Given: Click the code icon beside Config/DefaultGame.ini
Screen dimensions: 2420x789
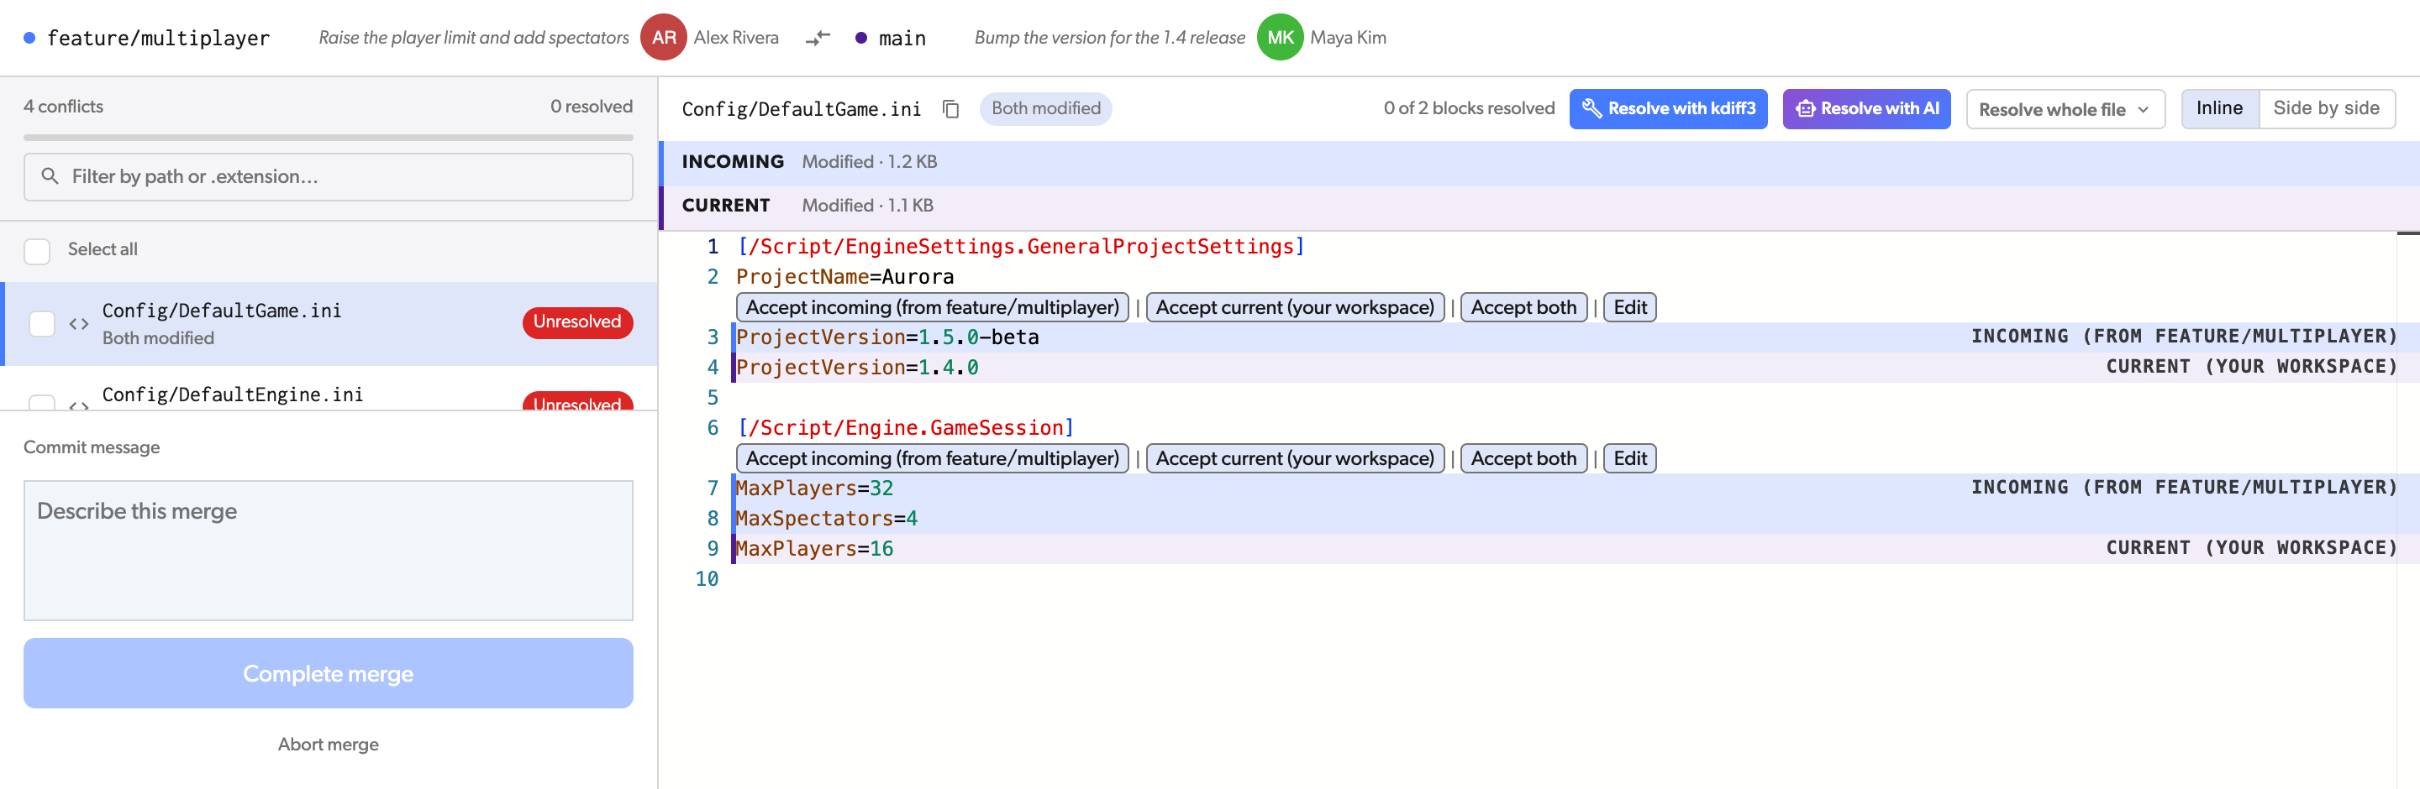Looking at the screenshot, I should 79,324.
